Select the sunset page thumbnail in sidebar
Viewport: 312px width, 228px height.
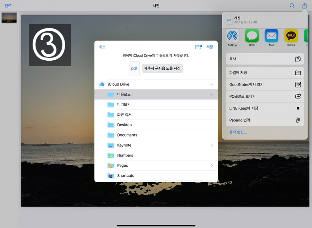[x=9, y=18]
